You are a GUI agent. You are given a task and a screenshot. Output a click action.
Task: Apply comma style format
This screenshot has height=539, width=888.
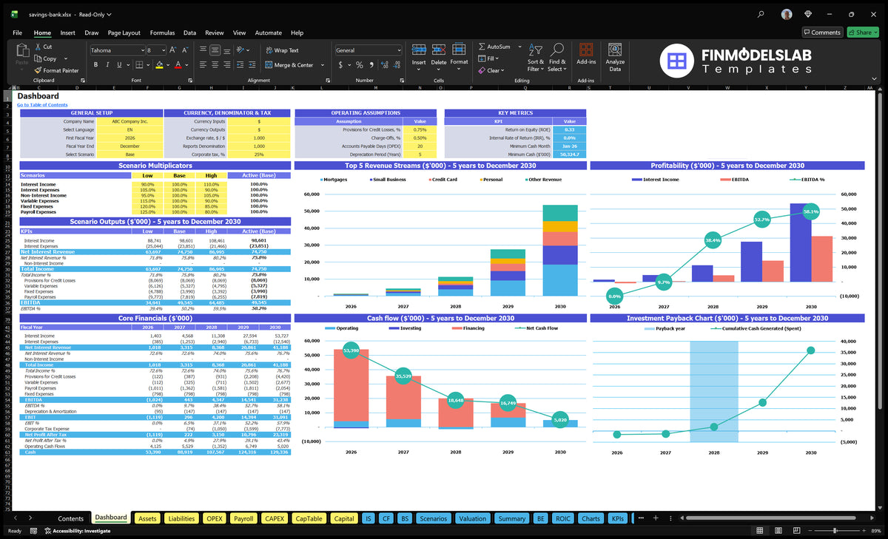(370, 65)
